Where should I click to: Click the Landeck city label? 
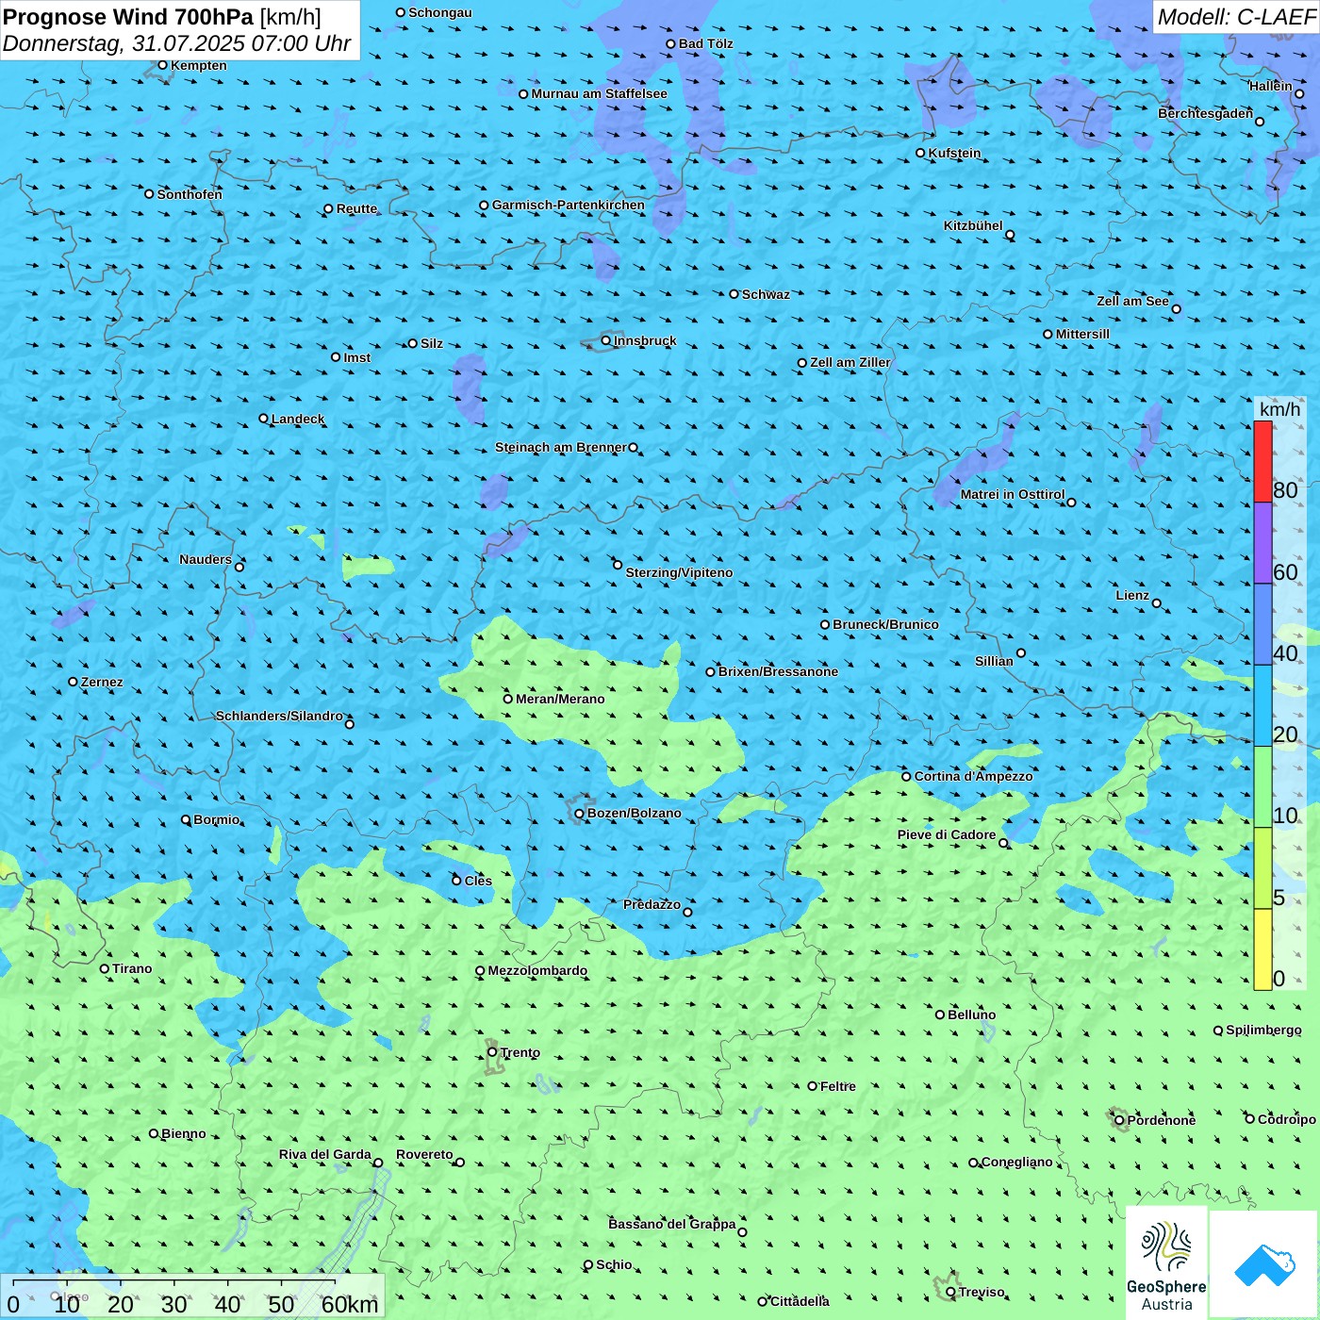pyautogui.click(x=298, y=419)
